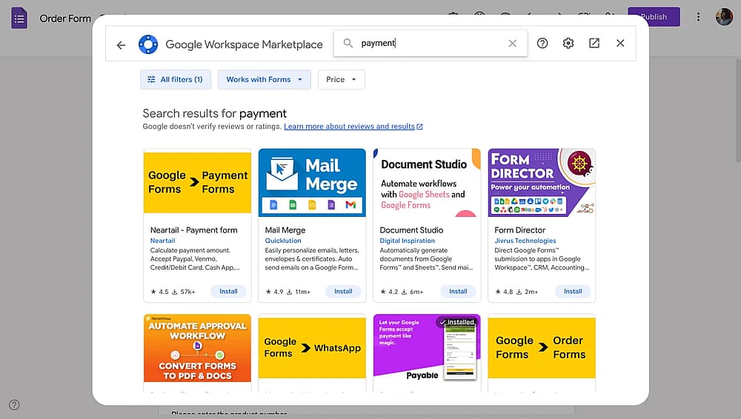Image resolution: width=741 pixels, height=419 pixels.
Task: Select the Form Director app title
Action: 520,230
